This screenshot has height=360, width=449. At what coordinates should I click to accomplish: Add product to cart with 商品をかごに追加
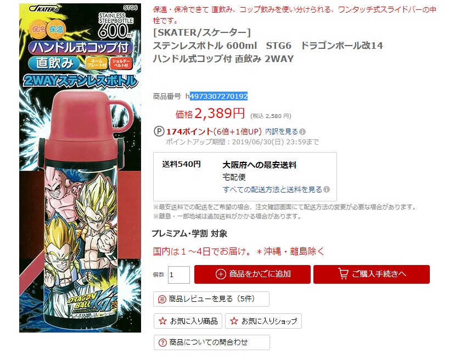(252, 274)
